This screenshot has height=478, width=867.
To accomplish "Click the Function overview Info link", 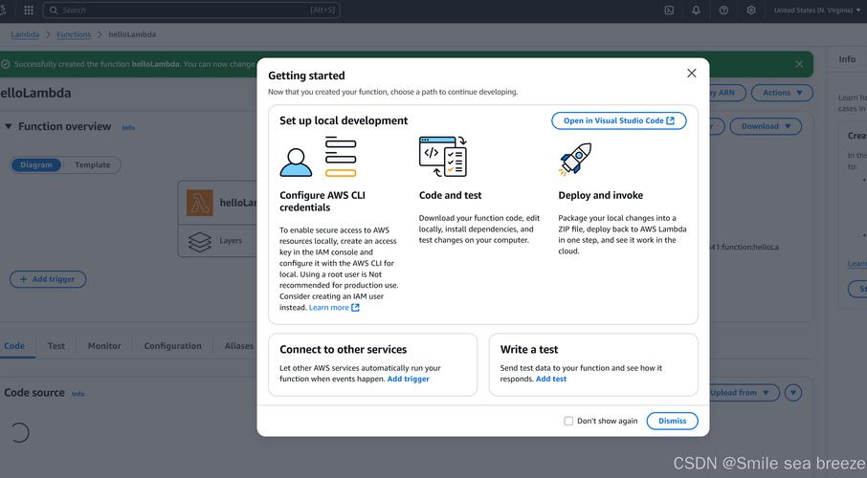I will [128, 128].
